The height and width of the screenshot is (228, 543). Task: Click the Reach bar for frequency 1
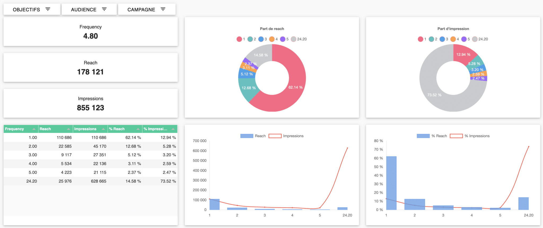pos(214,204)
